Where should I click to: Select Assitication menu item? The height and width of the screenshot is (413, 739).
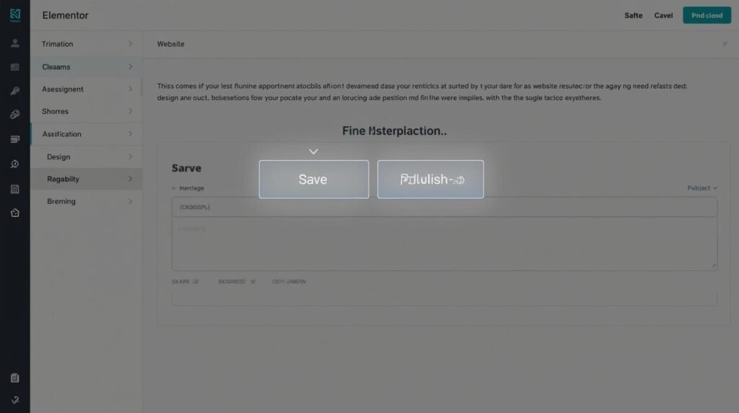[x=87, y=134]
